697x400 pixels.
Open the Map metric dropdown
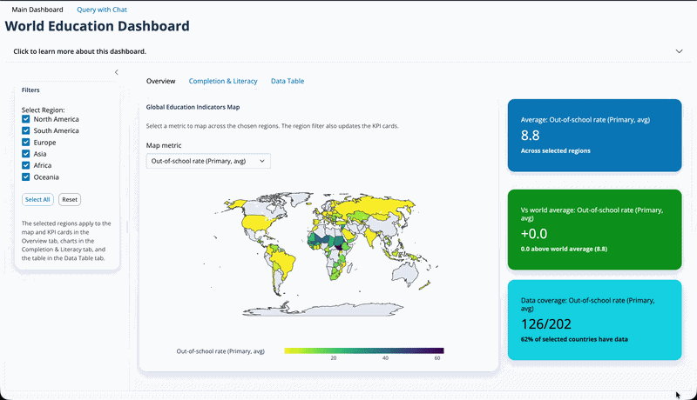208,161
